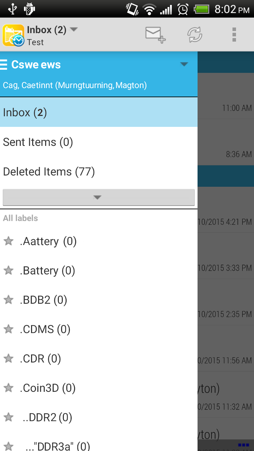Expand the gray folder list bar
The height and width of the screenshot is (451, 254).
coord(98,197)
